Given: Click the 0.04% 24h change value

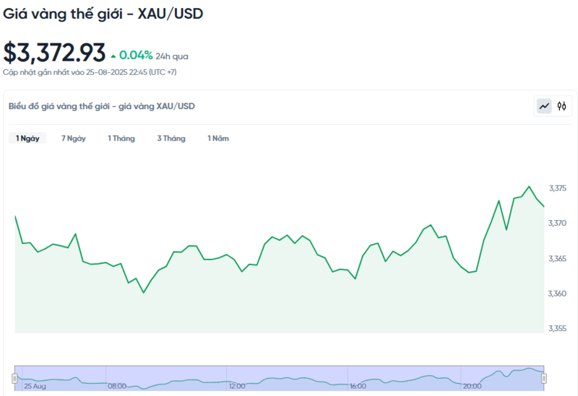Looking at the screenshot, I should [136, 55].
